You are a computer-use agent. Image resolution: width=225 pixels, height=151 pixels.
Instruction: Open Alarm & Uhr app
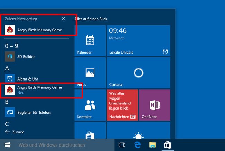point(37,79)
